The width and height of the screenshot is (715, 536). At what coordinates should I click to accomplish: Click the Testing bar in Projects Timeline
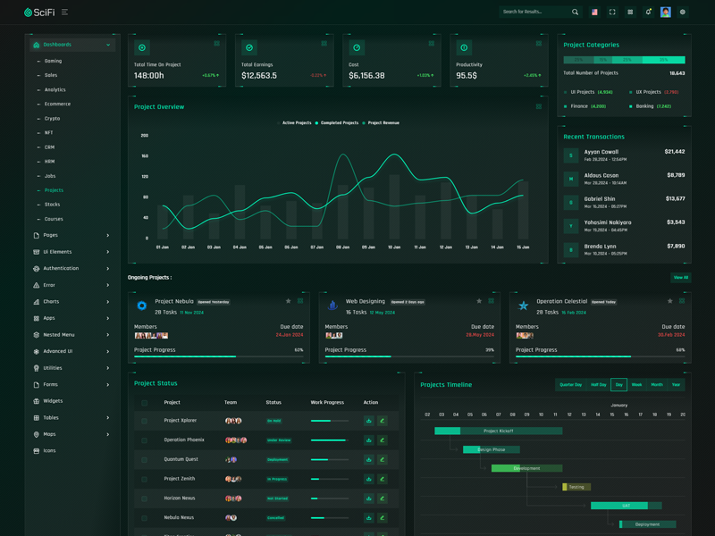pos(576,487)
